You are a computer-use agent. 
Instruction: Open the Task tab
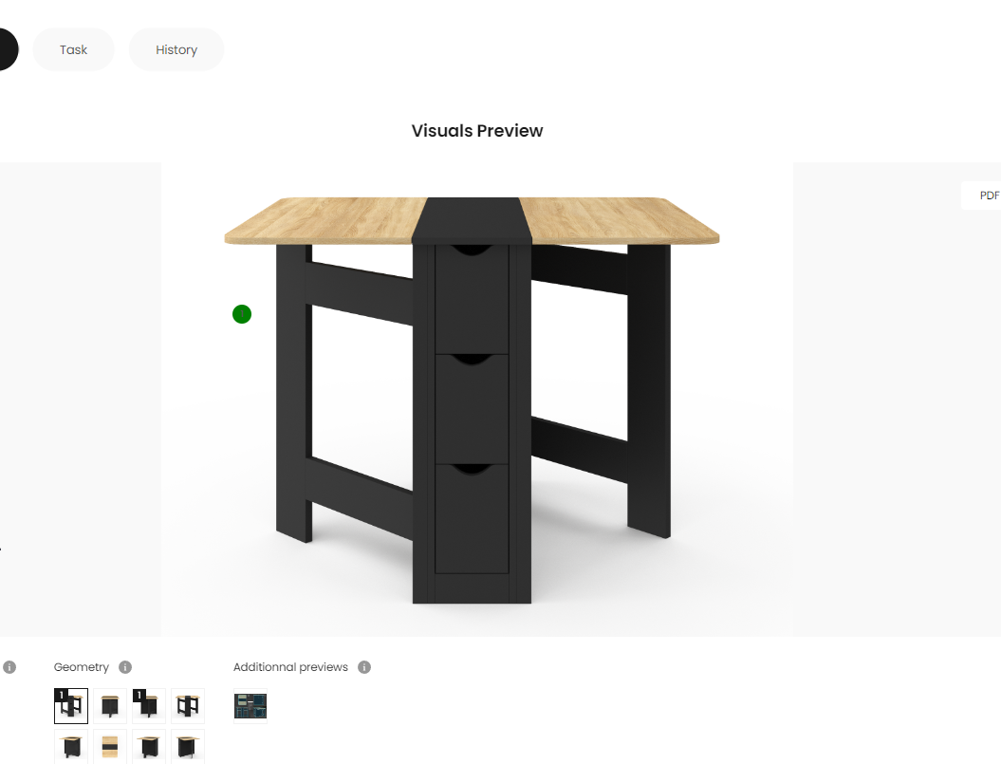coord(73,49)
